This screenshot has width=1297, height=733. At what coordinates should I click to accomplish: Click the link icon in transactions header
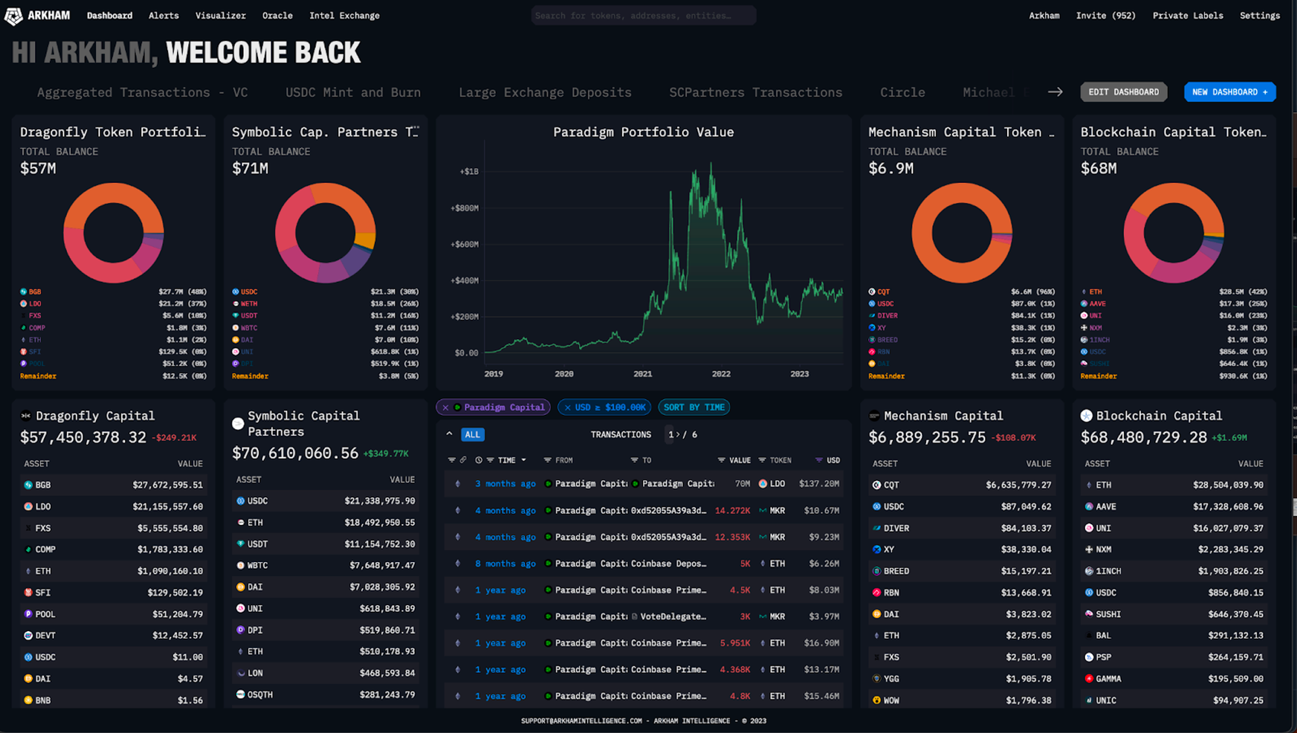pyautogui.click(x=463, y=460)
